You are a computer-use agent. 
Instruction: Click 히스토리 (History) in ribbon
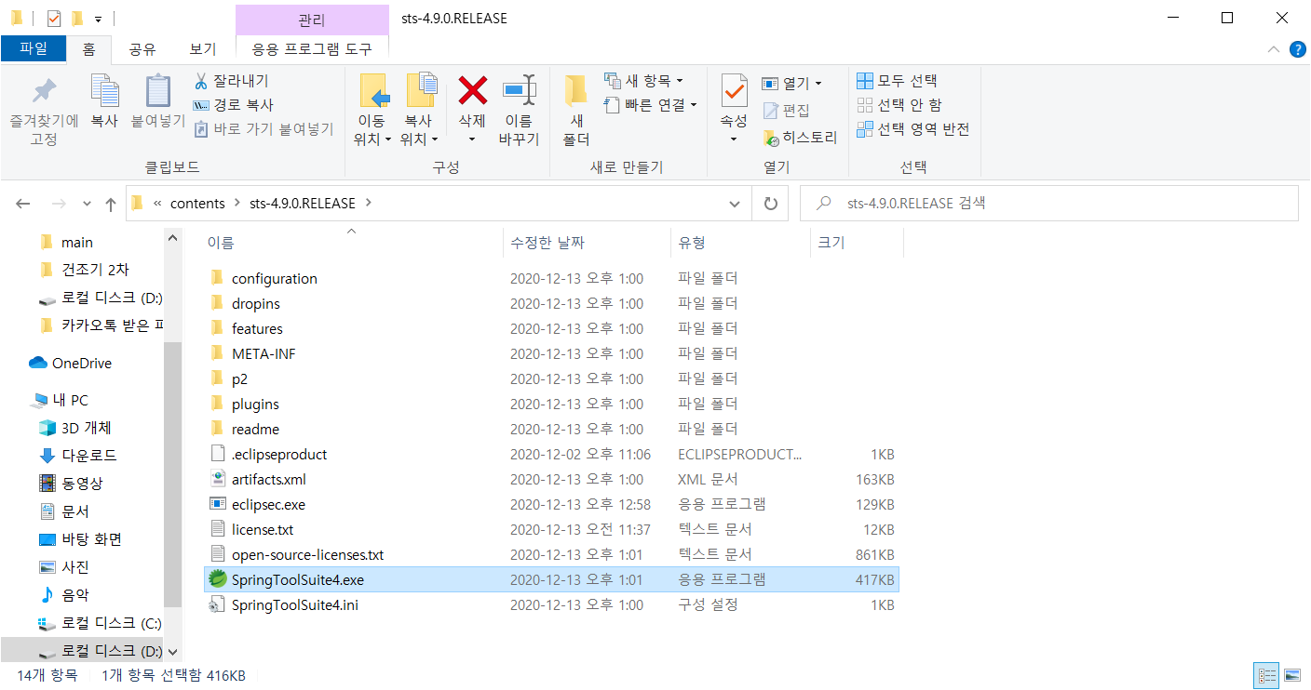click(800, 138)
